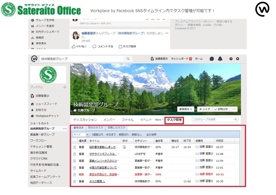Click the document icon of the タスク管理 1 row
276x195 pixels.
pyautogui.click(x=75, y=181)
